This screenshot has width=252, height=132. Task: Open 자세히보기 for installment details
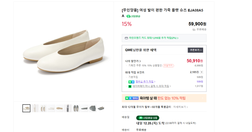pos(181,107)
